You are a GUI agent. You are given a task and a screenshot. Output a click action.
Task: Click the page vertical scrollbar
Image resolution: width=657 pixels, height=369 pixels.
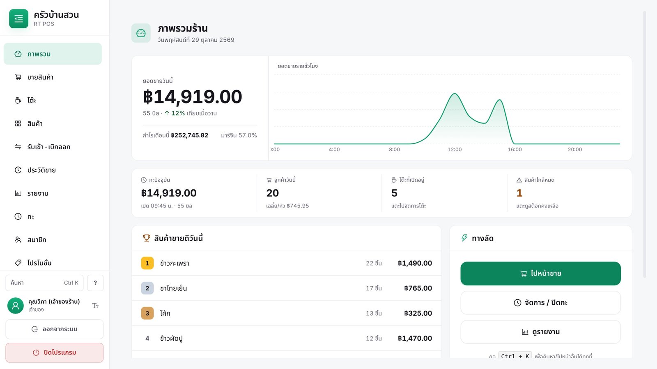[645, 144]
